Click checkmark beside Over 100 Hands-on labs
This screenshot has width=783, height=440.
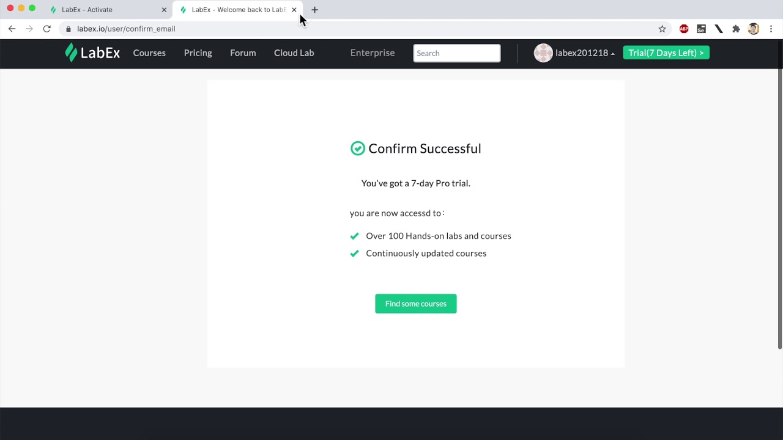point(354,236)
